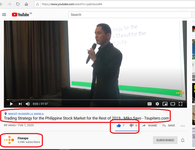Seek along the video progress bar

[x=95, y=100]
